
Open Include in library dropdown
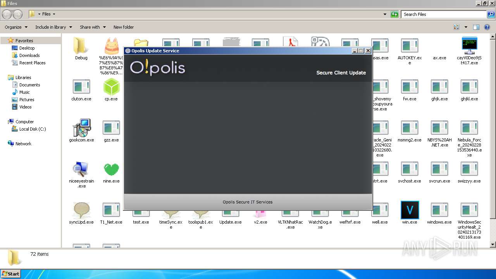[x=53, y=27]
